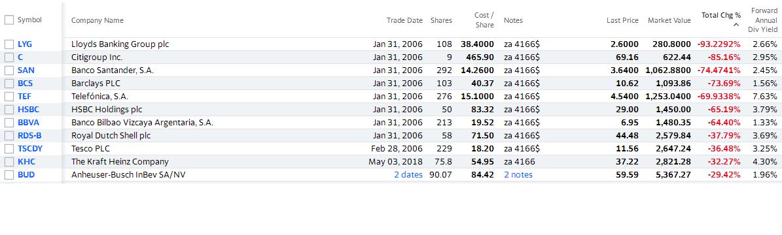
Task: Sort by Notes column header
Action: [513, 20]
